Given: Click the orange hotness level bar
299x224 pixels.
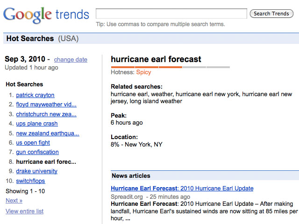Looking at the screenshot, I should pos(146,67).
